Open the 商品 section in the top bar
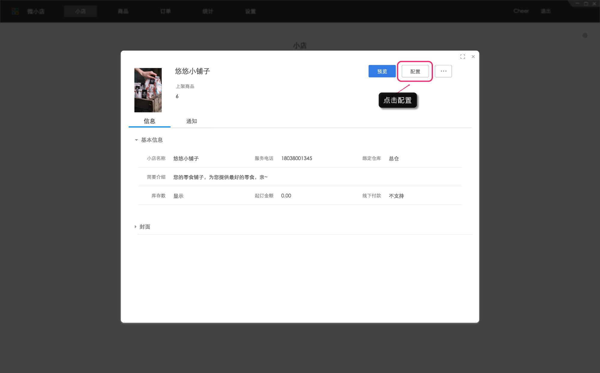This screenshot has height=373, width=600. click(x=123, y=11)
